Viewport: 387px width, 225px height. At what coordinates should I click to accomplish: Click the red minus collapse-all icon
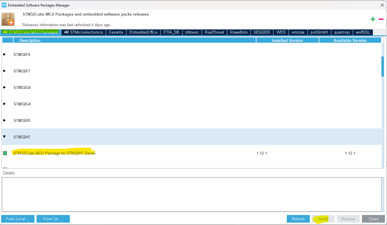[381, 19]
